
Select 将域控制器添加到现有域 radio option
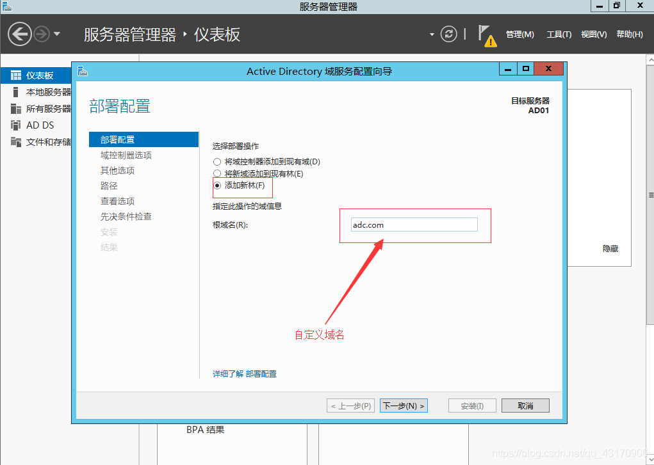[x=217, y=162]
